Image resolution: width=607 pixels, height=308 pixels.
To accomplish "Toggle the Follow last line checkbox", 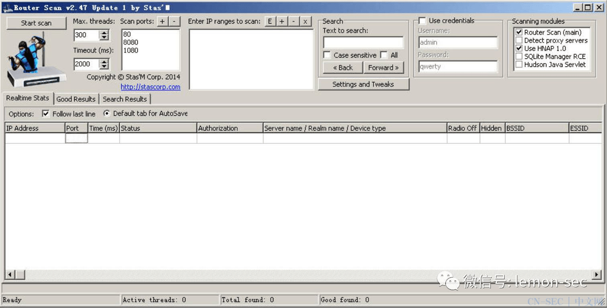I will coord(46,114).
